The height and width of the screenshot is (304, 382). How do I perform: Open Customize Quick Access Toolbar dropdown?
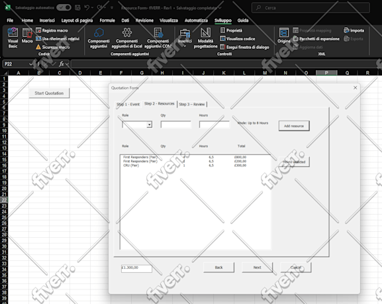point(112,8)
